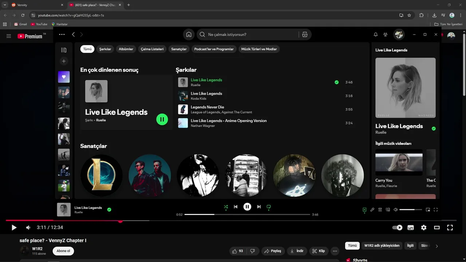Open Connect to a device

click(388, 210)
